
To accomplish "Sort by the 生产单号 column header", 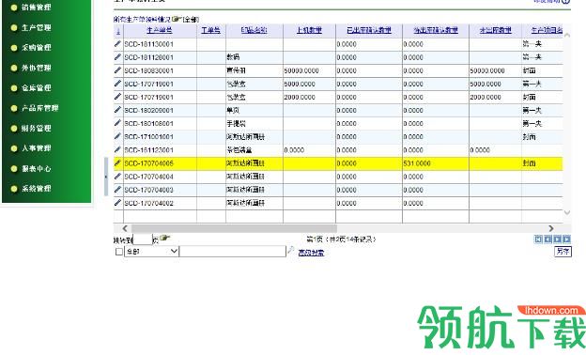I will 160,30.
